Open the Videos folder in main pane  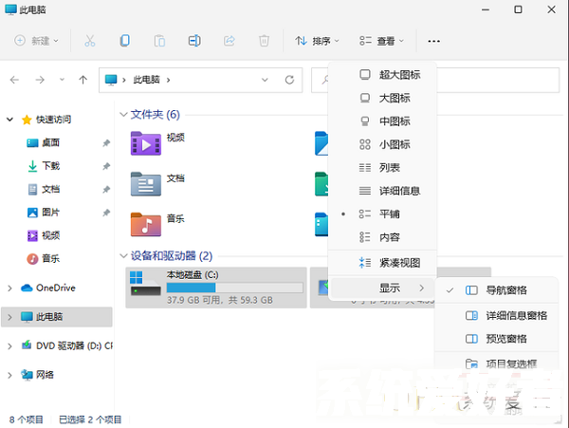[146, 143]
